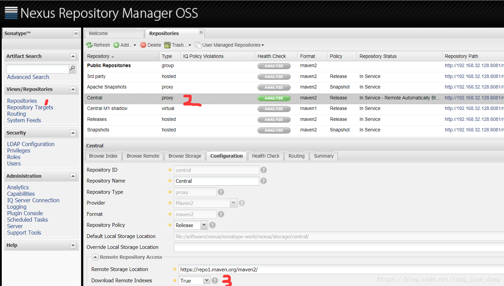
Task: Click green Analyze for Central
Action: [x=274, y=98]
